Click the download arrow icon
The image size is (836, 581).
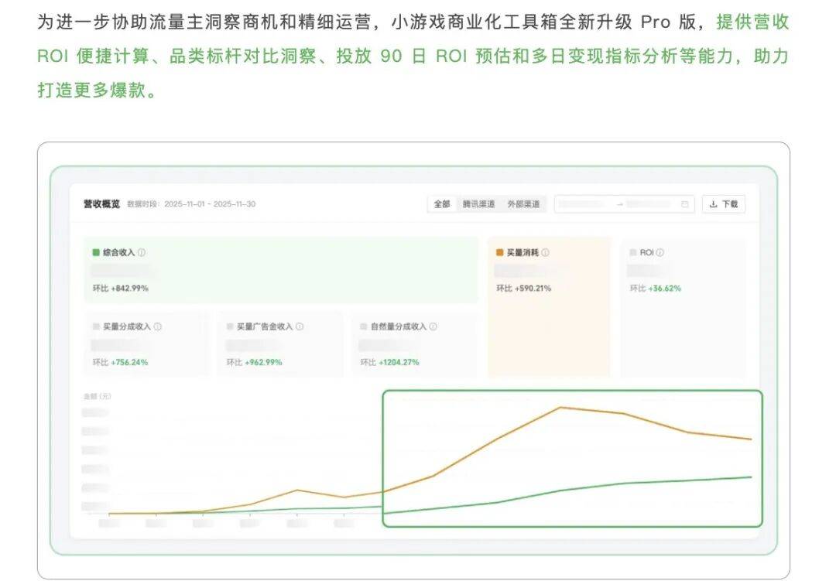tap(713, 204)
